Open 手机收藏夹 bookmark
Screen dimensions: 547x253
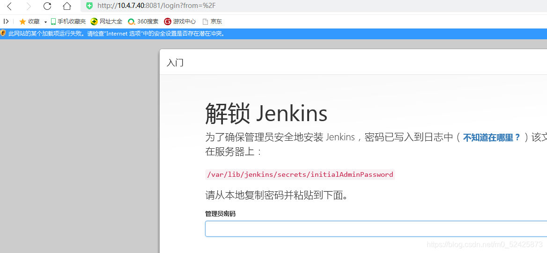(68, 22)
